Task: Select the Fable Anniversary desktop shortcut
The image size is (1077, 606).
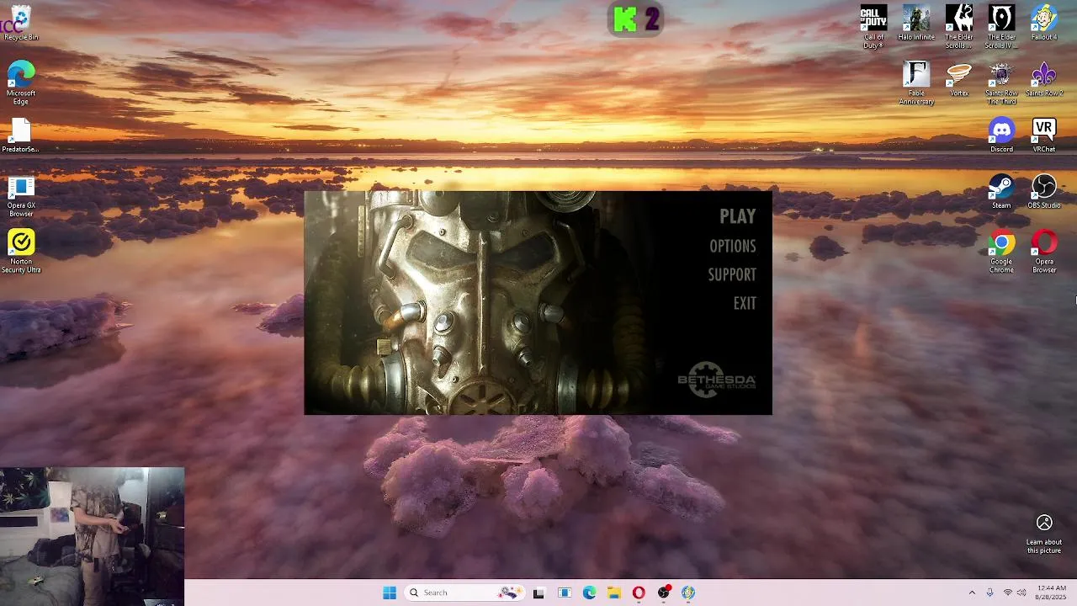Action: pos(916,83)
